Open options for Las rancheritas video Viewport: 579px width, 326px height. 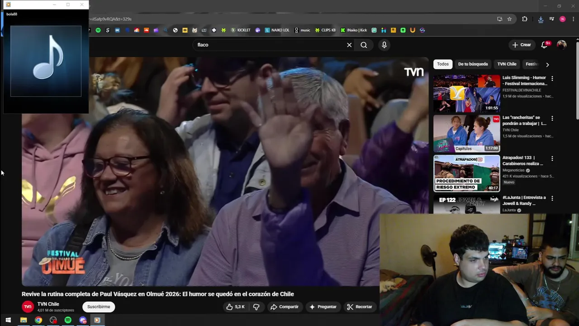click(x=552, y=118)
